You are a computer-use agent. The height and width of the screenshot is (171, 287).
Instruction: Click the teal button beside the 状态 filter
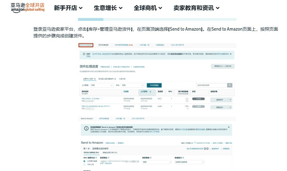[154, 85]
